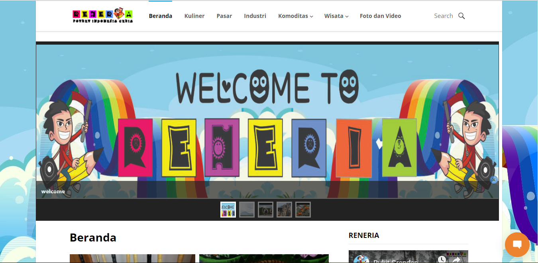Select the fourth slider thumbnail

(284, 210)
